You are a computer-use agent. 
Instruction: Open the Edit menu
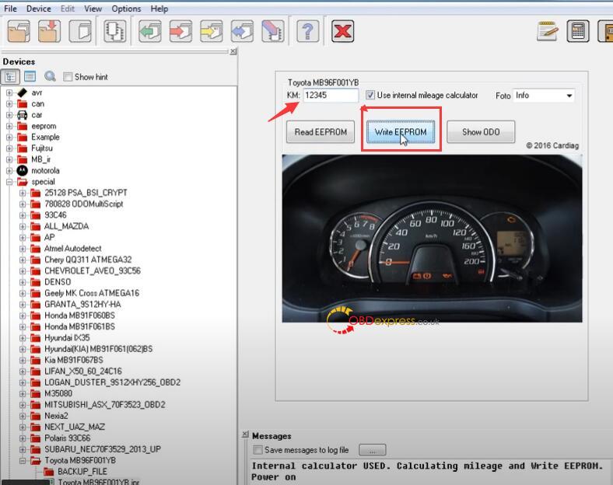pos(68,9)
